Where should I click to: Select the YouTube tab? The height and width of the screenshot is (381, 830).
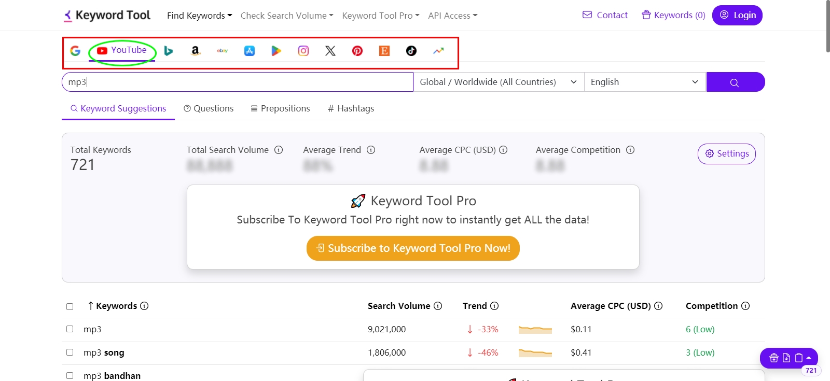[x=122, y=51]
